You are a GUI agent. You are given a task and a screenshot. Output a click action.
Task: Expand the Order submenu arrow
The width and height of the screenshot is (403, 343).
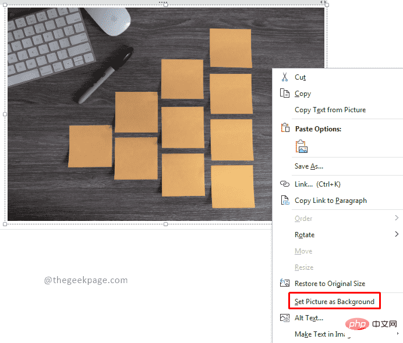point(397,218)
